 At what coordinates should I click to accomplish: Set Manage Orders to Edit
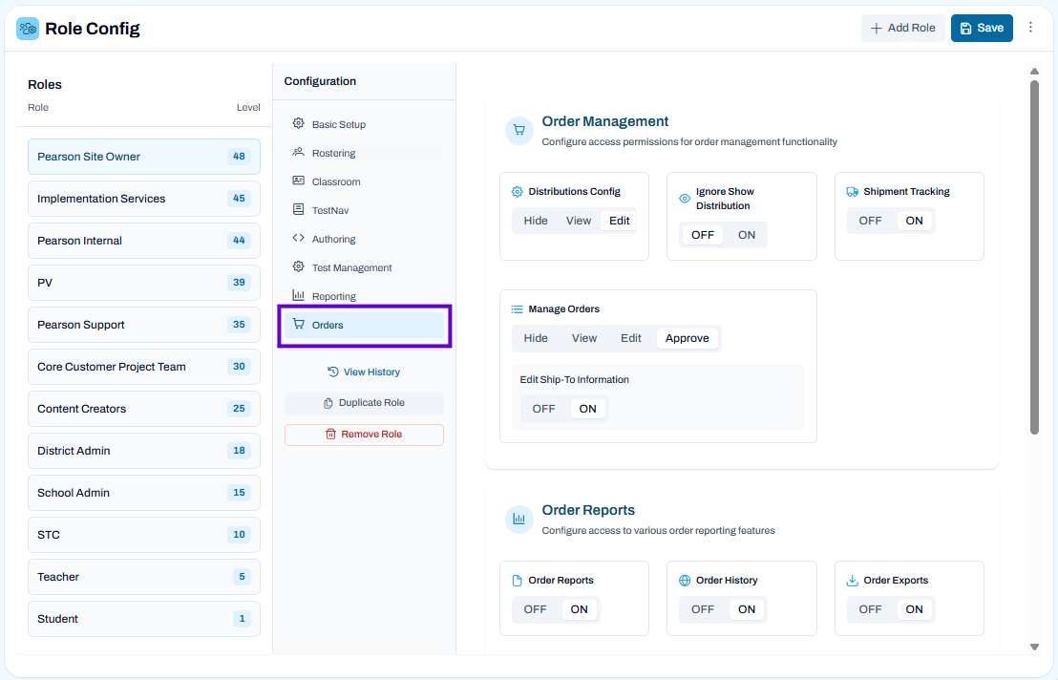(x=631, y=338)
